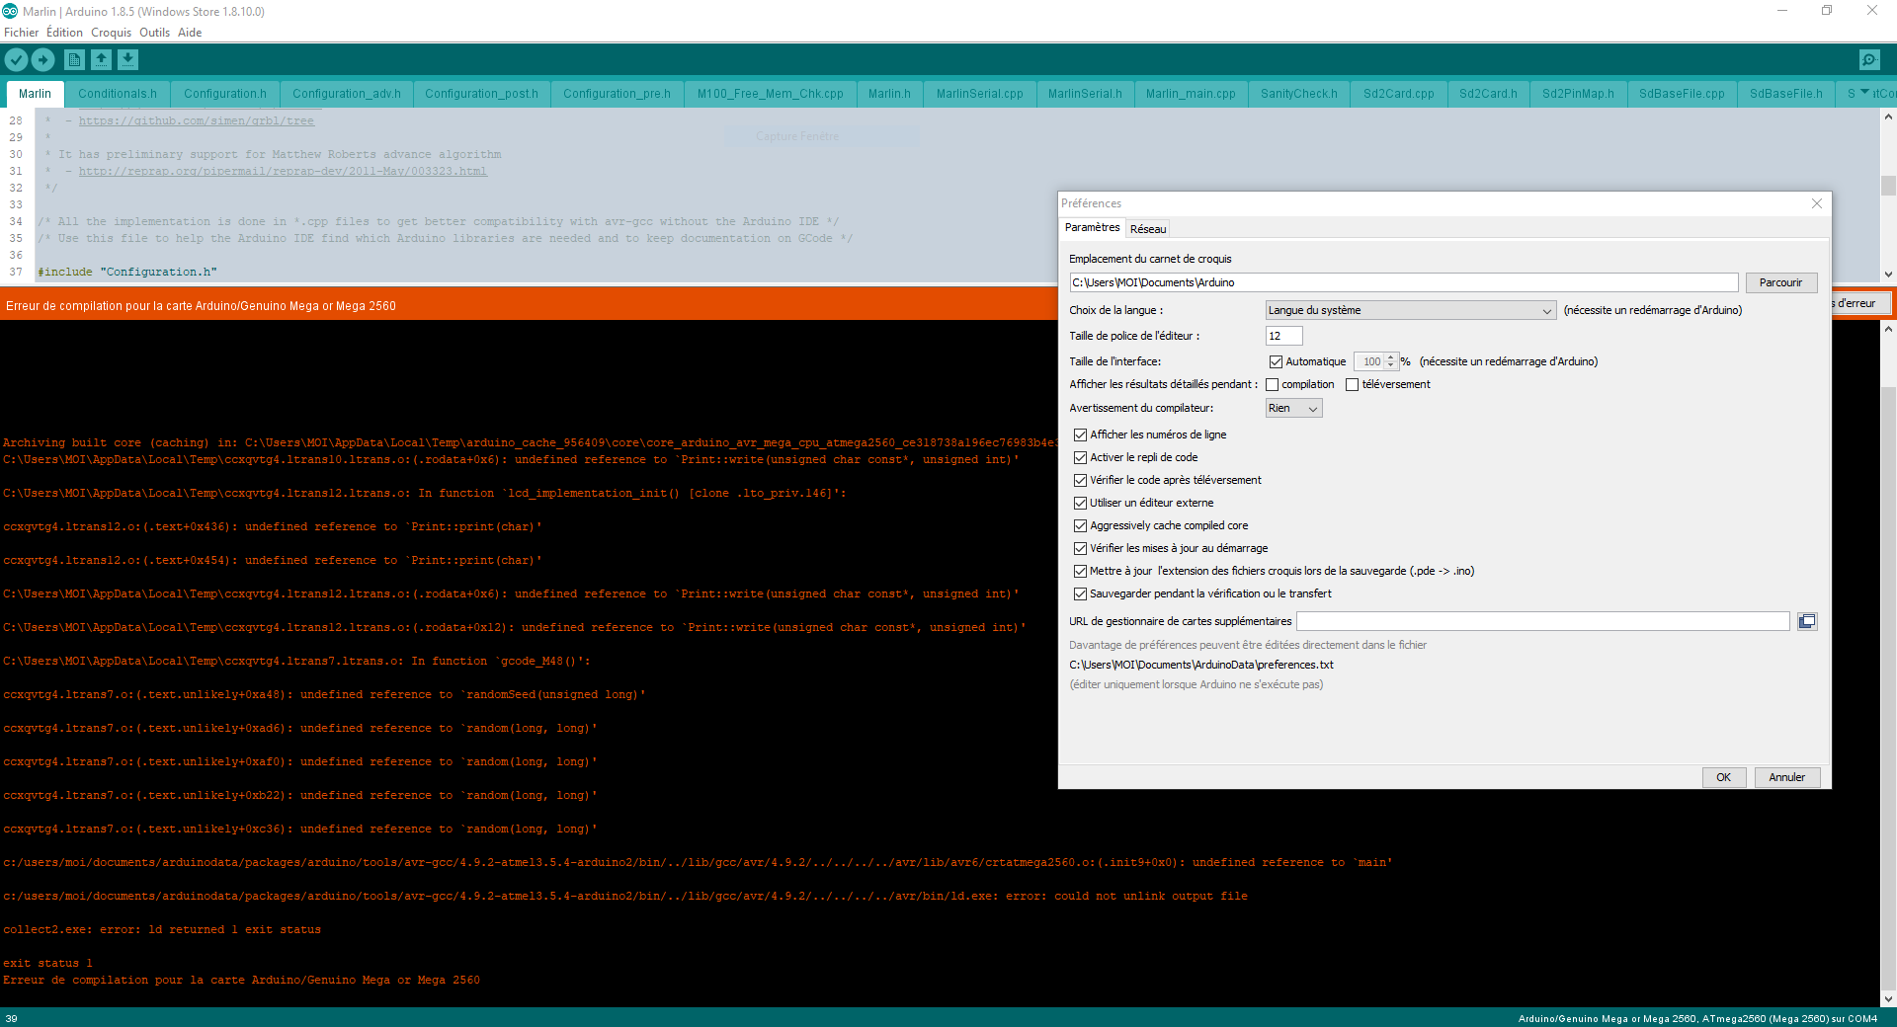Open the additional boards URL editor icon
Image resolution: width=1897 pixels, height=1027 pixels.
(1807, 621)
